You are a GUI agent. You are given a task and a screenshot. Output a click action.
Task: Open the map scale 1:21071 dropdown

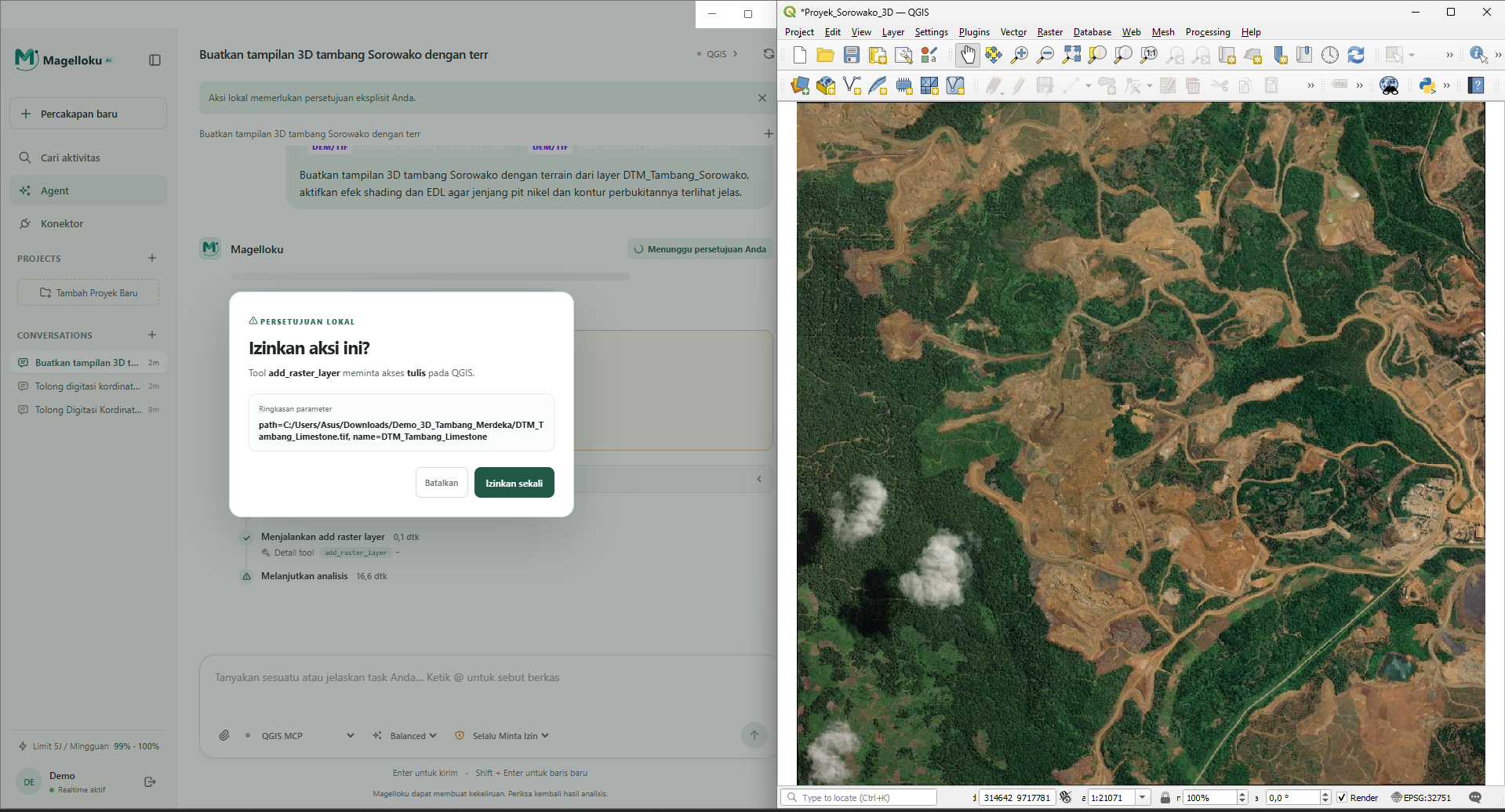(x=1143, y=798)
